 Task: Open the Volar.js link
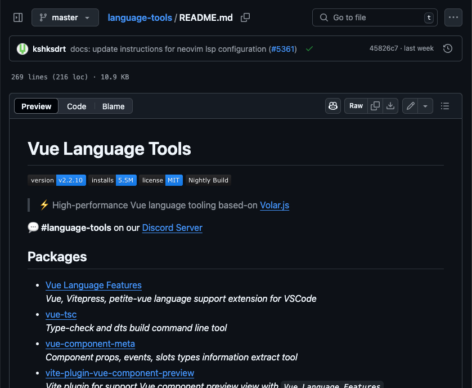(x=275, y=205)
